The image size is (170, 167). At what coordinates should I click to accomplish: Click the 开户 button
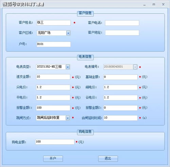click(53, 158)
